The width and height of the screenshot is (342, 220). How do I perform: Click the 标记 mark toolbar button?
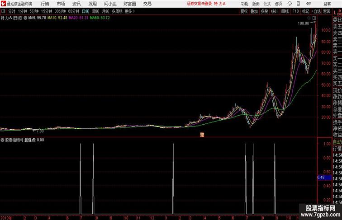(x=305, y=11)
